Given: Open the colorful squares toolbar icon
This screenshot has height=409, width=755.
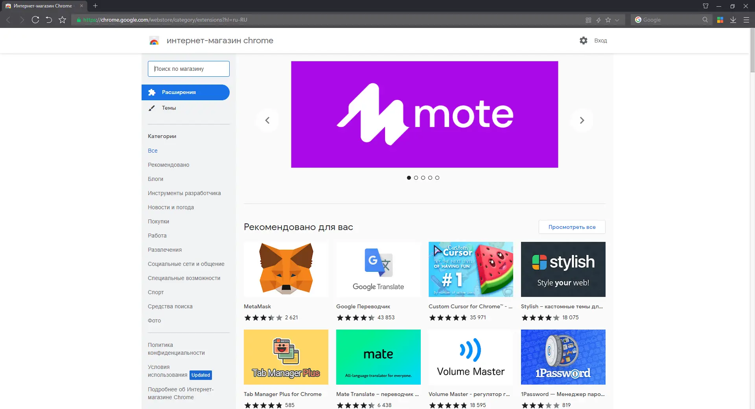Looking at the screenshot, I should click(x=720, y=20).
